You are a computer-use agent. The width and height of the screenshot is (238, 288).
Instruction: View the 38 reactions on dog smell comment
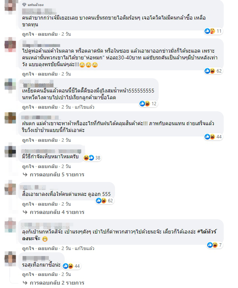pyautogui.click(x=92, y=158)
